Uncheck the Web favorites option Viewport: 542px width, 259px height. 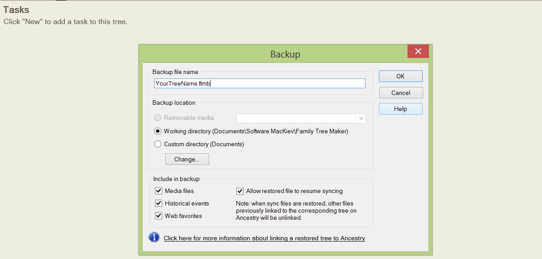(159, 216)
